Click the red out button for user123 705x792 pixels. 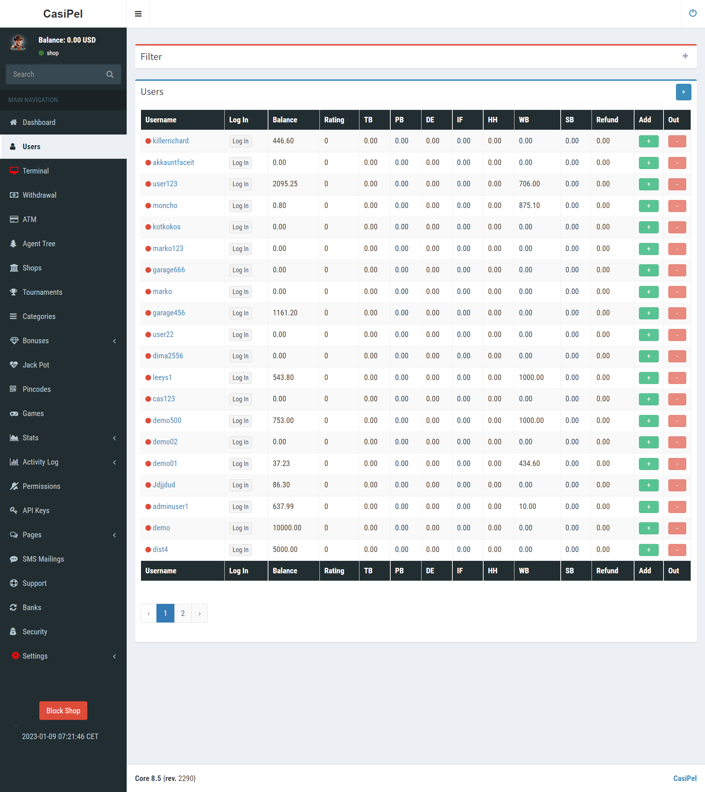pyautogui.click(x=677, y=184)
